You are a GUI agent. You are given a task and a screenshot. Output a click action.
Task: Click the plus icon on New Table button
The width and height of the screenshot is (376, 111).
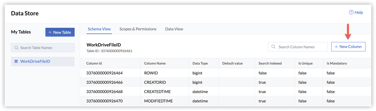coord(50,32)
